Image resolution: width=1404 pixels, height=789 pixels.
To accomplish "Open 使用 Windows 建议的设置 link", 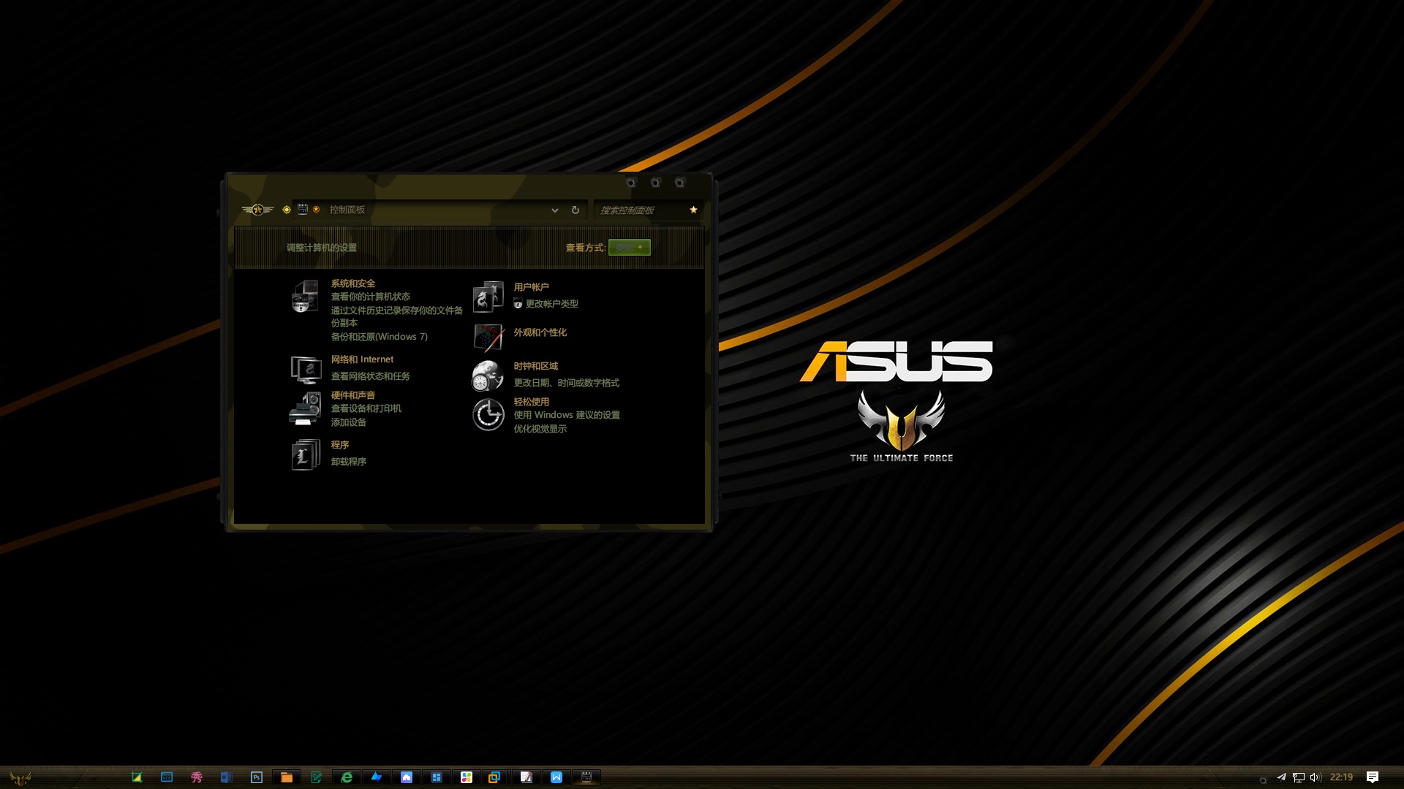I will click(x=567, y=415).
